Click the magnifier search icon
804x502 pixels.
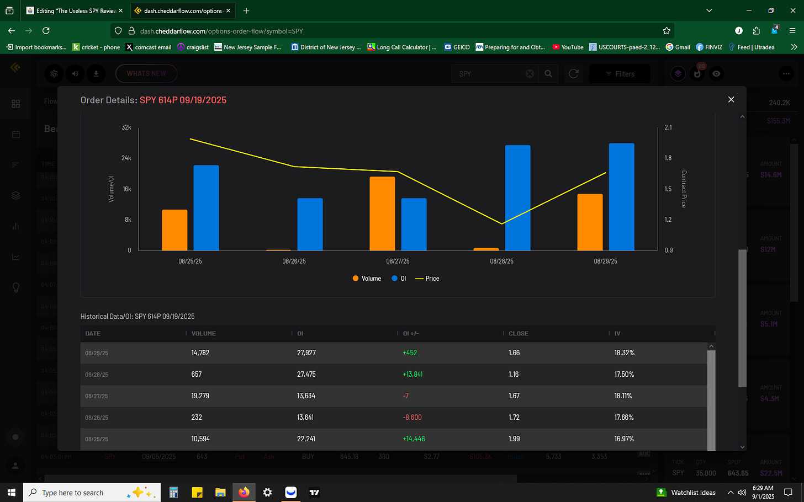tap(548, 73)
